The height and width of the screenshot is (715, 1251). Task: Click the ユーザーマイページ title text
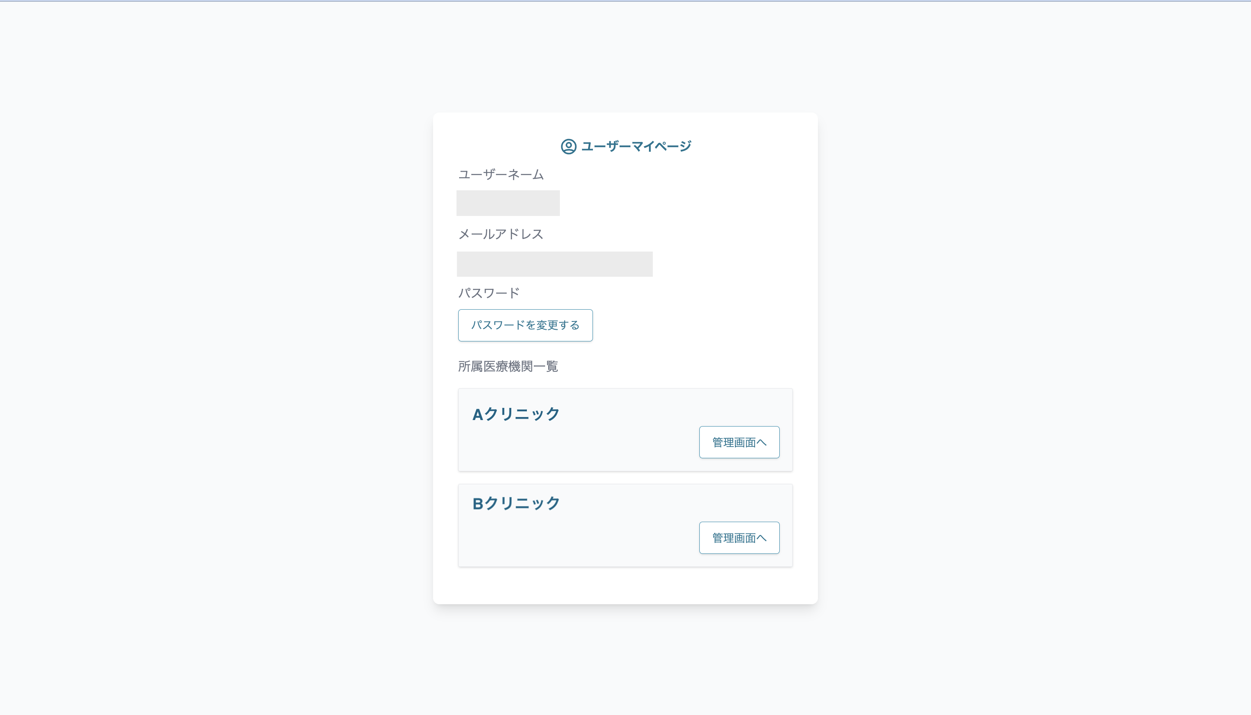click(x=636, y=146)
